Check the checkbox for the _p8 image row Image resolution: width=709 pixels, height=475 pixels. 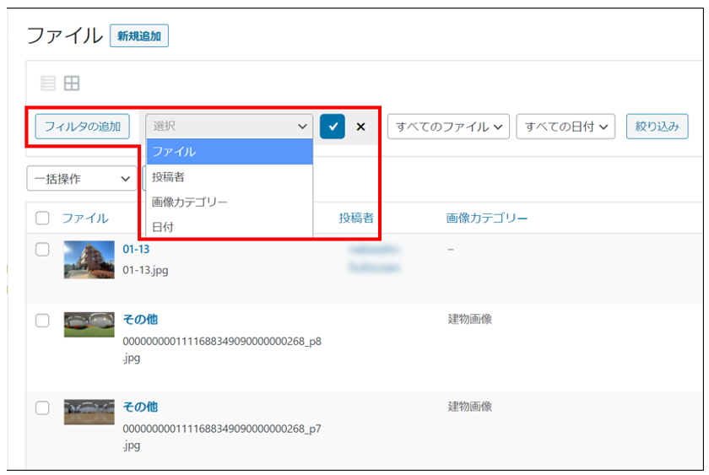click(x=43, y=320)
